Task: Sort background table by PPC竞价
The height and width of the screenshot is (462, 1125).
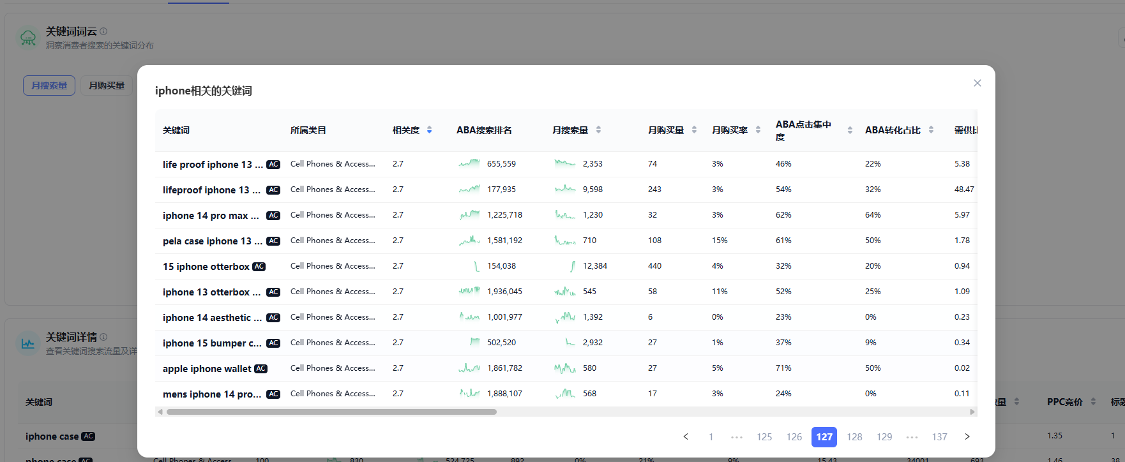Action: click(x=1093, y=402)
